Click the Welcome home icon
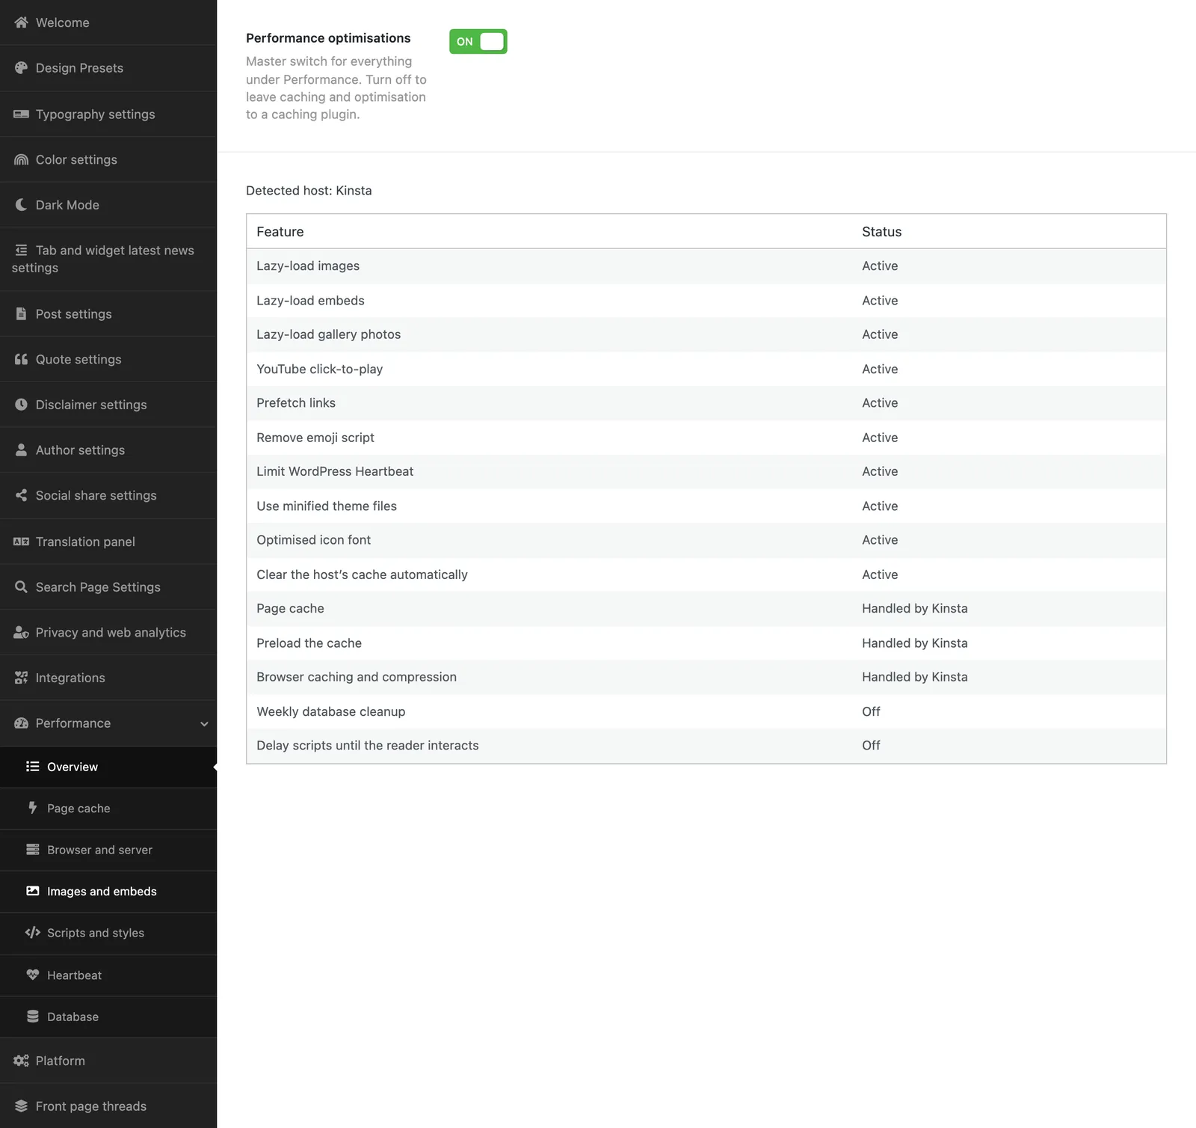 [21, 22]
